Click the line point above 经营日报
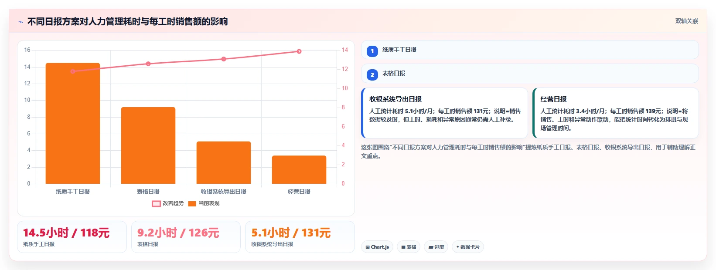 tap(299, 51)
